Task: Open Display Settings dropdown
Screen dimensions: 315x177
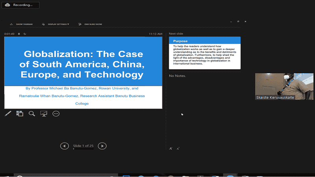Action: 56,24
